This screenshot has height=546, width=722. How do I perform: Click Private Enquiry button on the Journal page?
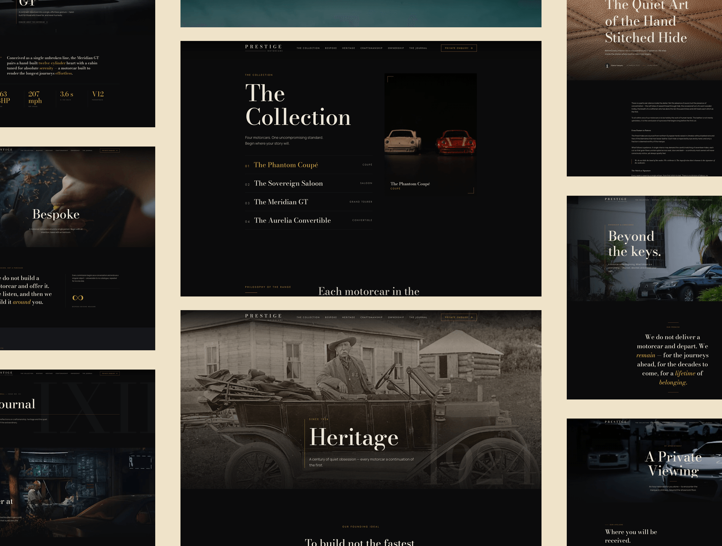tap(110, 373)
